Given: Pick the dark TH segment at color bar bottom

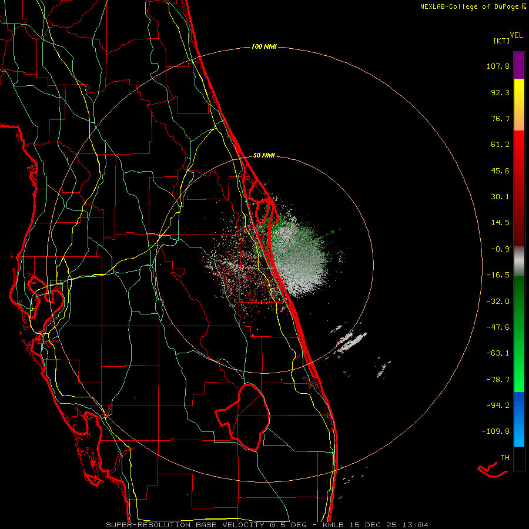Looking at the screenshot, I should (519, 458).
